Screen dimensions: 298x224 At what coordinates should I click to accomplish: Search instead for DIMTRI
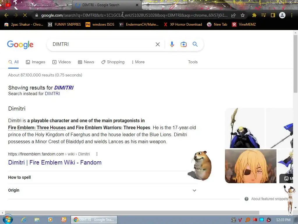tap(52, 94)
